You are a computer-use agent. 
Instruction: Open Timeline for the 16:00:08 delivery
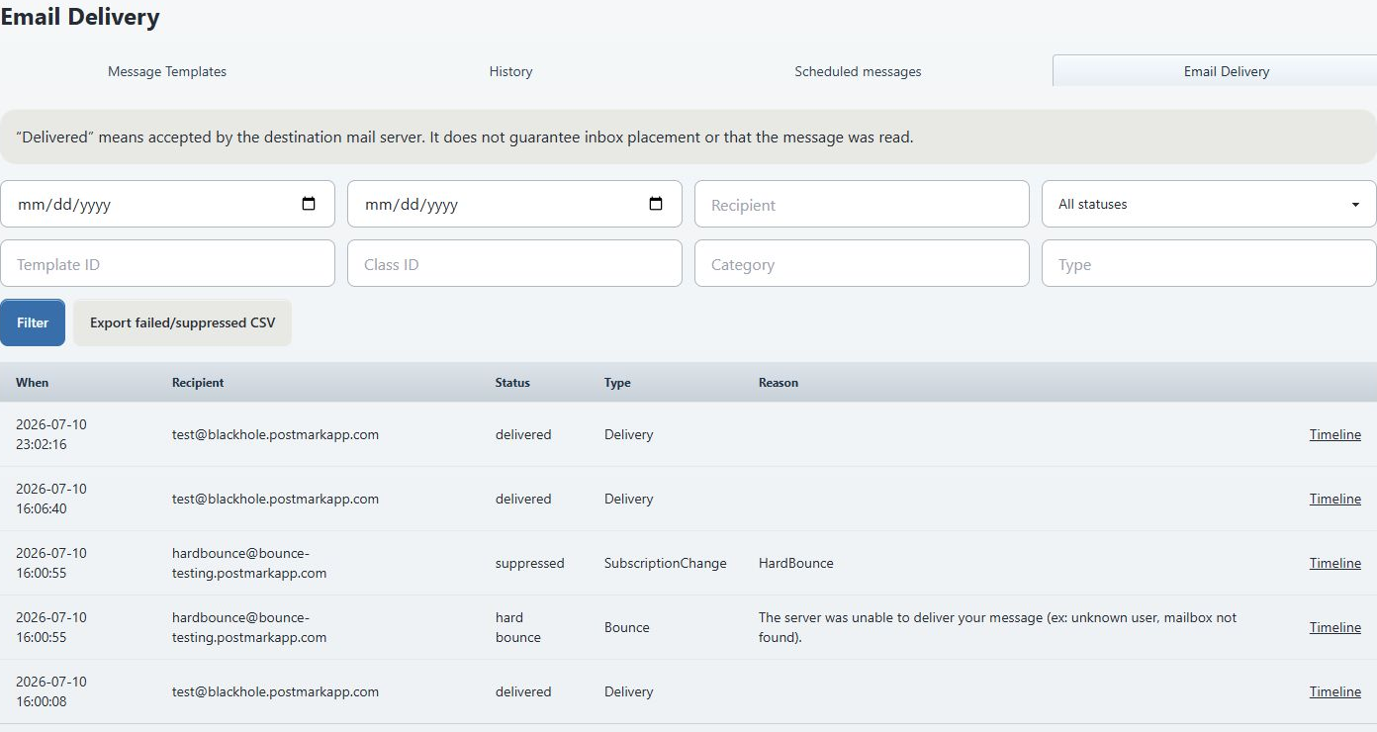(x=1334, y=691)
